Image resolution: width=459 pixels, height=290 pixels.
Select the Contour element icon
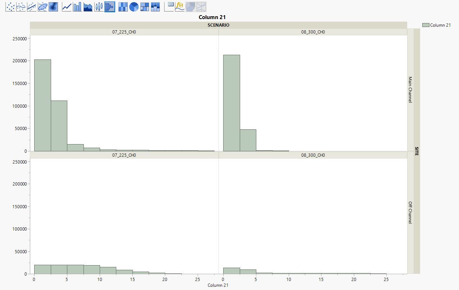click(x=53, y=6)
